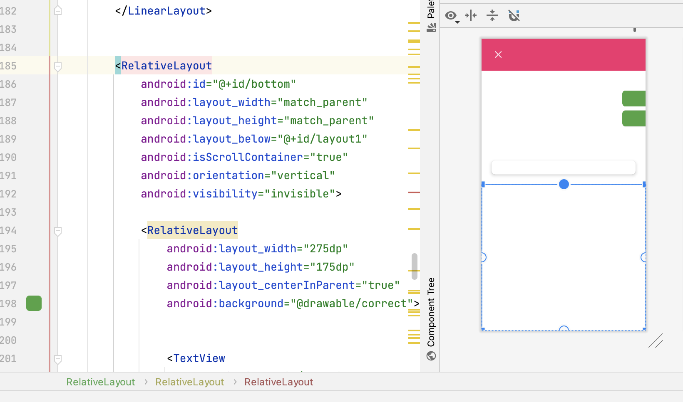Click the RelativeLayout tag on line 185
Image resolution: width=683 pixels, height=402 pixels.
(166, 66)
